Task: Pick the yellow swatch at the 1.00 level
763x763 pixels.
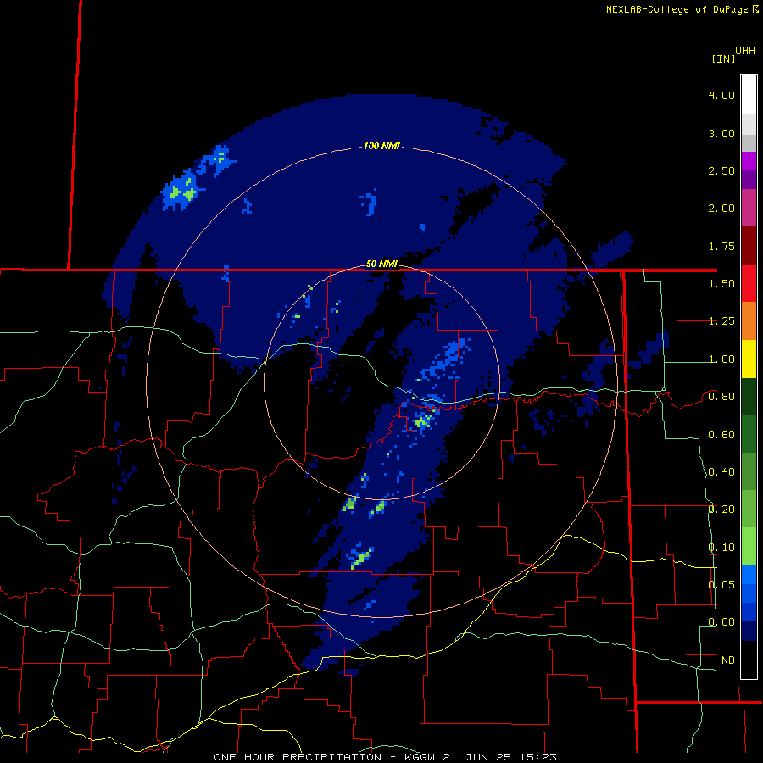Action: coord(749,359)
